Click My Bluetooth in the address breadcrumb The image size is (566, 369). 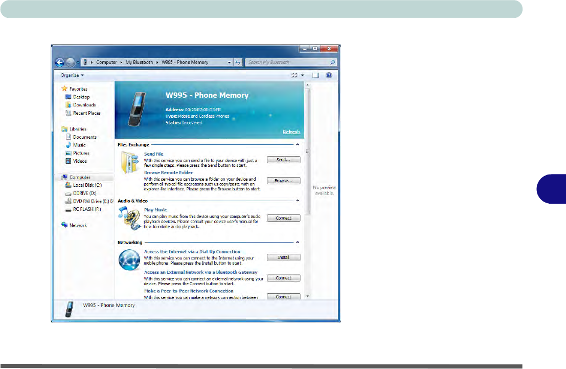pos(139,62)
